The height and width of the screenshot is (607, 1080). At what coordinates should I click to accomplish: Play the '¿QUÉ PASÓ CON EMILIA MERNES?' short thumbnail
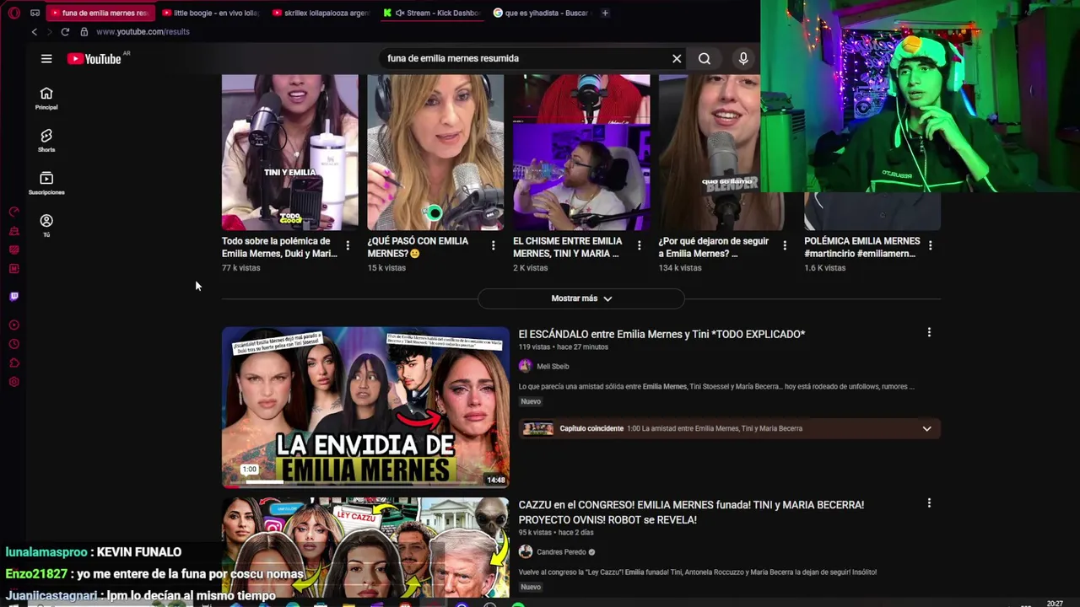(435, 152)
